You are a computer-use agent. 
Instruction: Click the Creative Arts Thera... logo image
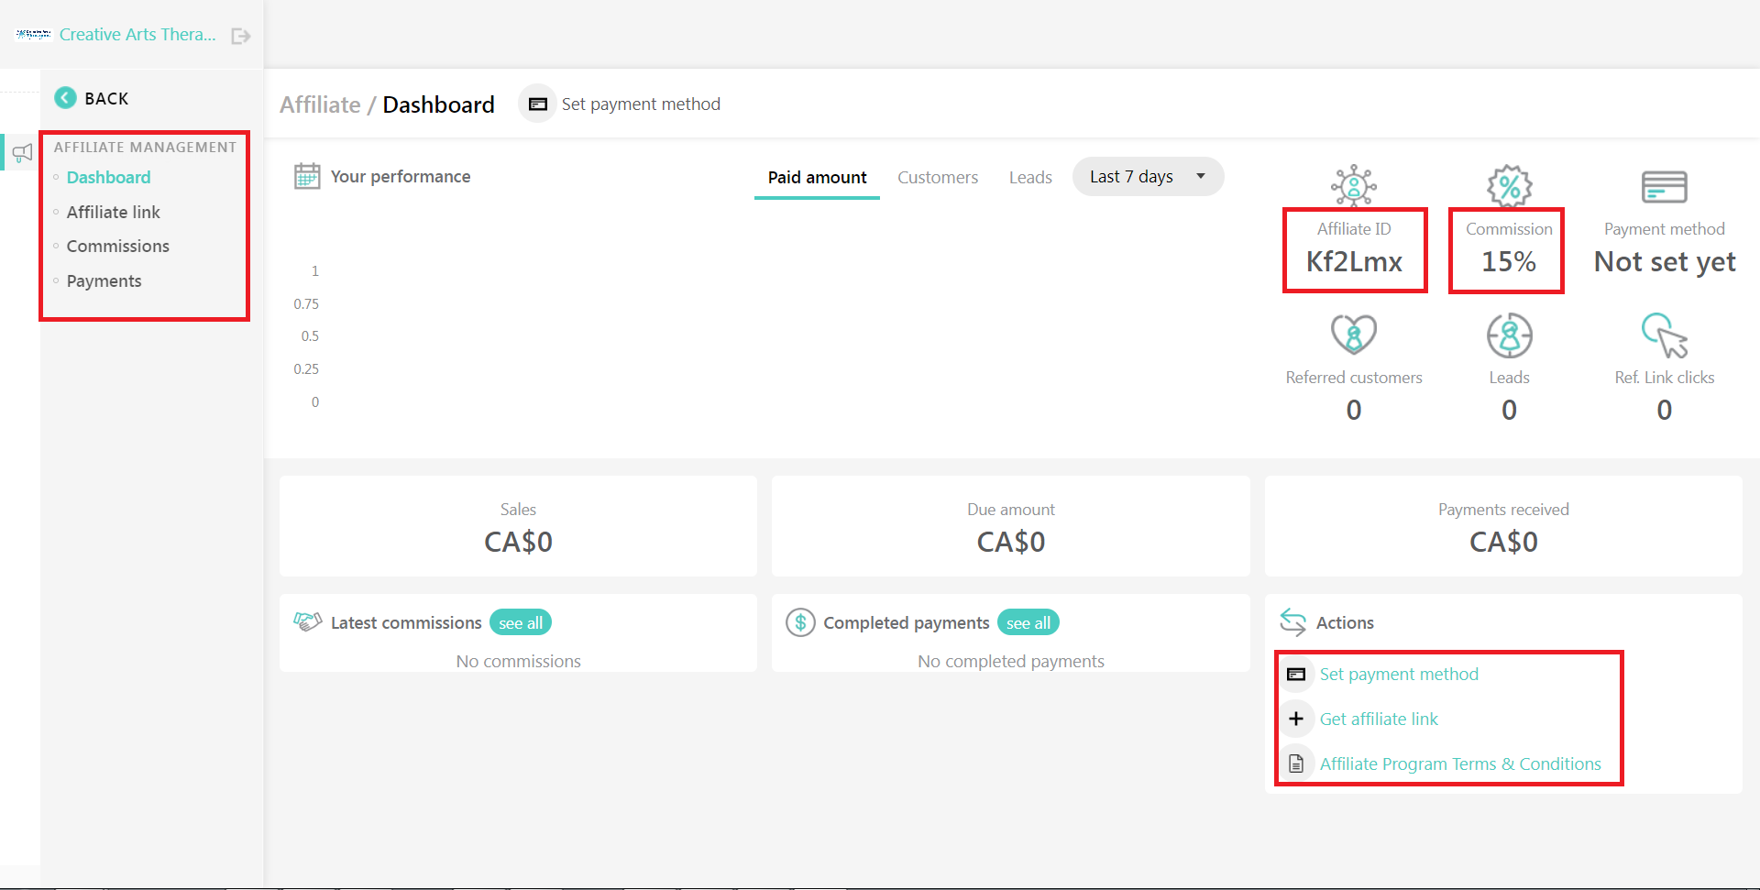(33, 34)
